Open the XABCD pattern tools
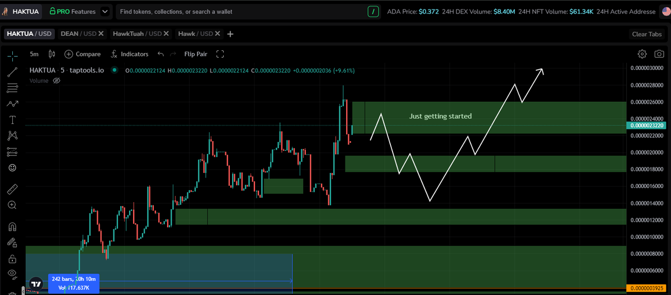671x295 pixels. [12, 135]
